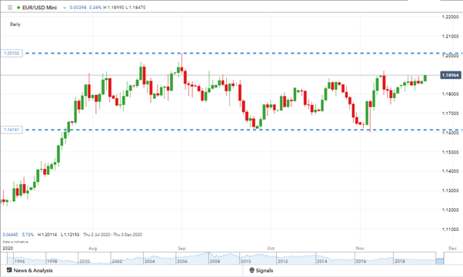Click the 1.22000 price axis label
This screenshot has width=463, height=277.
click(450, 17)
